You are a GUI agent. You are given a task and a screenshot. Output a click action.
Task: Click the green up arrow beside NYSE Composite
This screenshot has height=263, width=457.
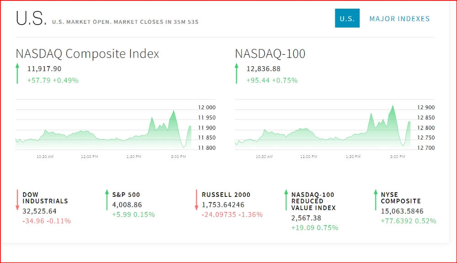[x=376, y=200]
